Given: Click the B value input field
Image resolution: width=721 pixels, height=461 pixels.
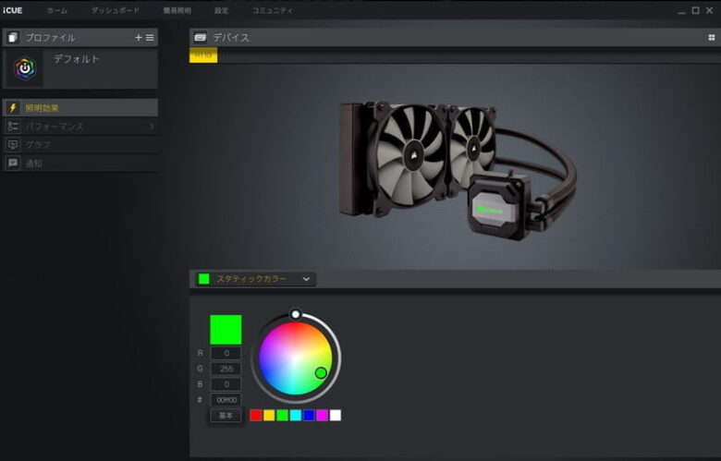Looking at the screenshot, I should tap(226, 384).
